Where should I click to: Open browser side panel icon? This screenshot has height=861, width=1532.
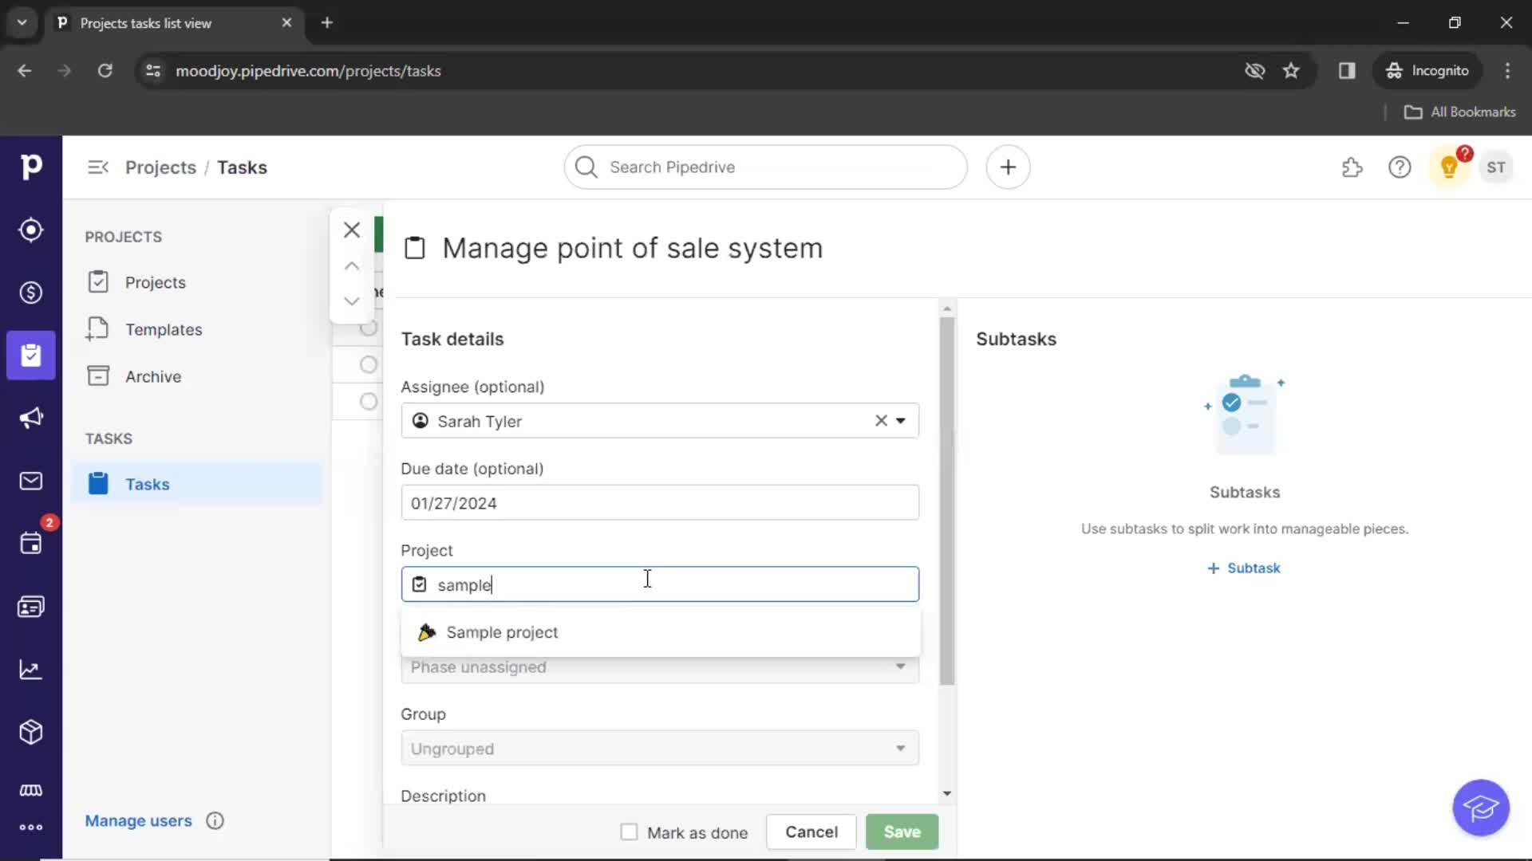point(1347,71)
